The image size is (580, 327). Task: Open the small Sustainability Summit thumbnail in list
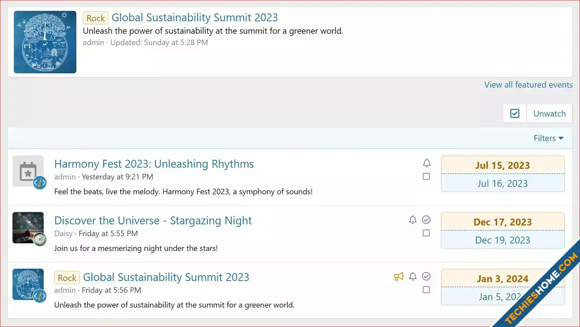point(28,284)
